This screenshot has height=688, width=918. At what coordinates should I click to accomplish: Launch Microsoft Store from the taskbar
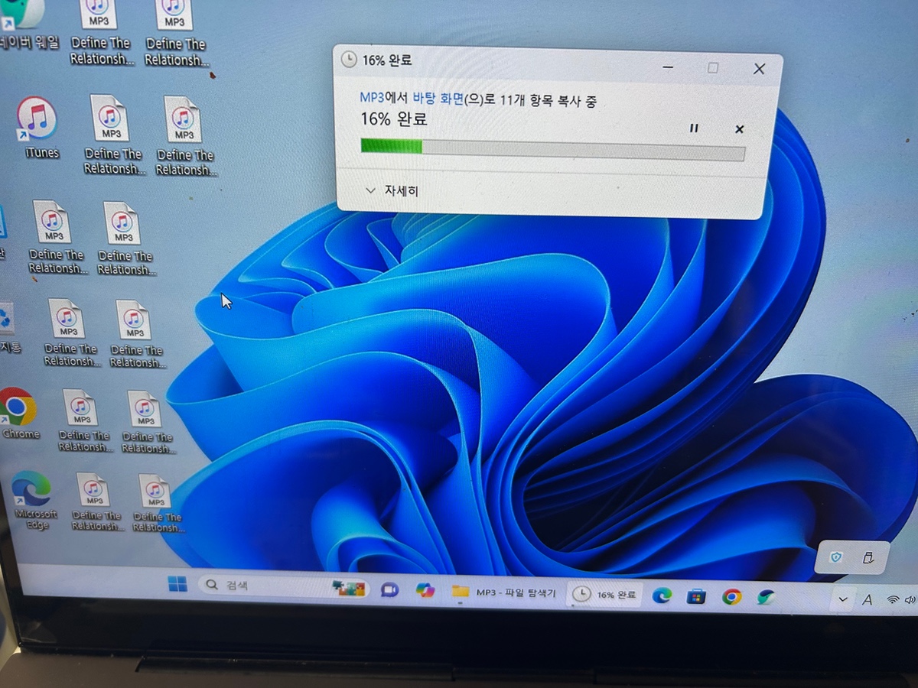[696, 596]
